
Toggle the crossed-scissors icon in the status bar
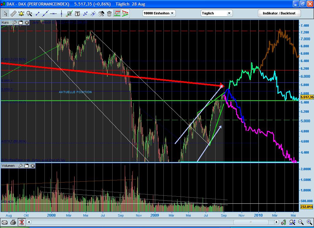21,222
